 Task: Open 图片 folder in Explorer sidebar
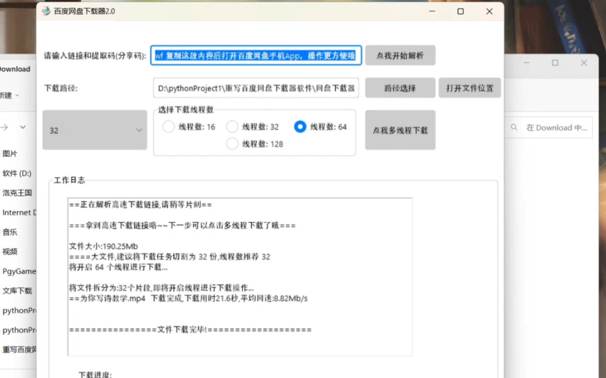pos(10,154)
